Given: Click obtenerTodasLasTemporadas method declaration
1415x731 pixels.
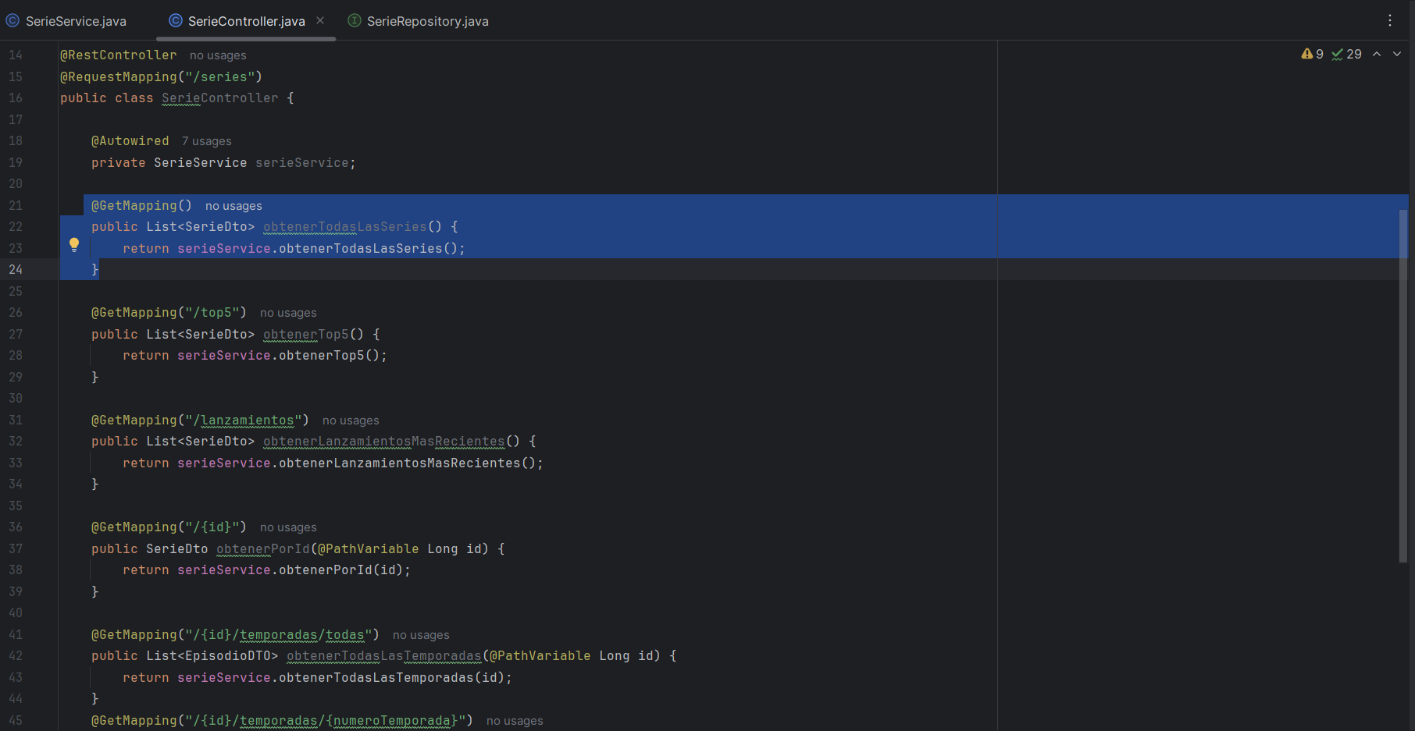Looking at the screenshot, I should pyautogui.click(x=384, y=655).
